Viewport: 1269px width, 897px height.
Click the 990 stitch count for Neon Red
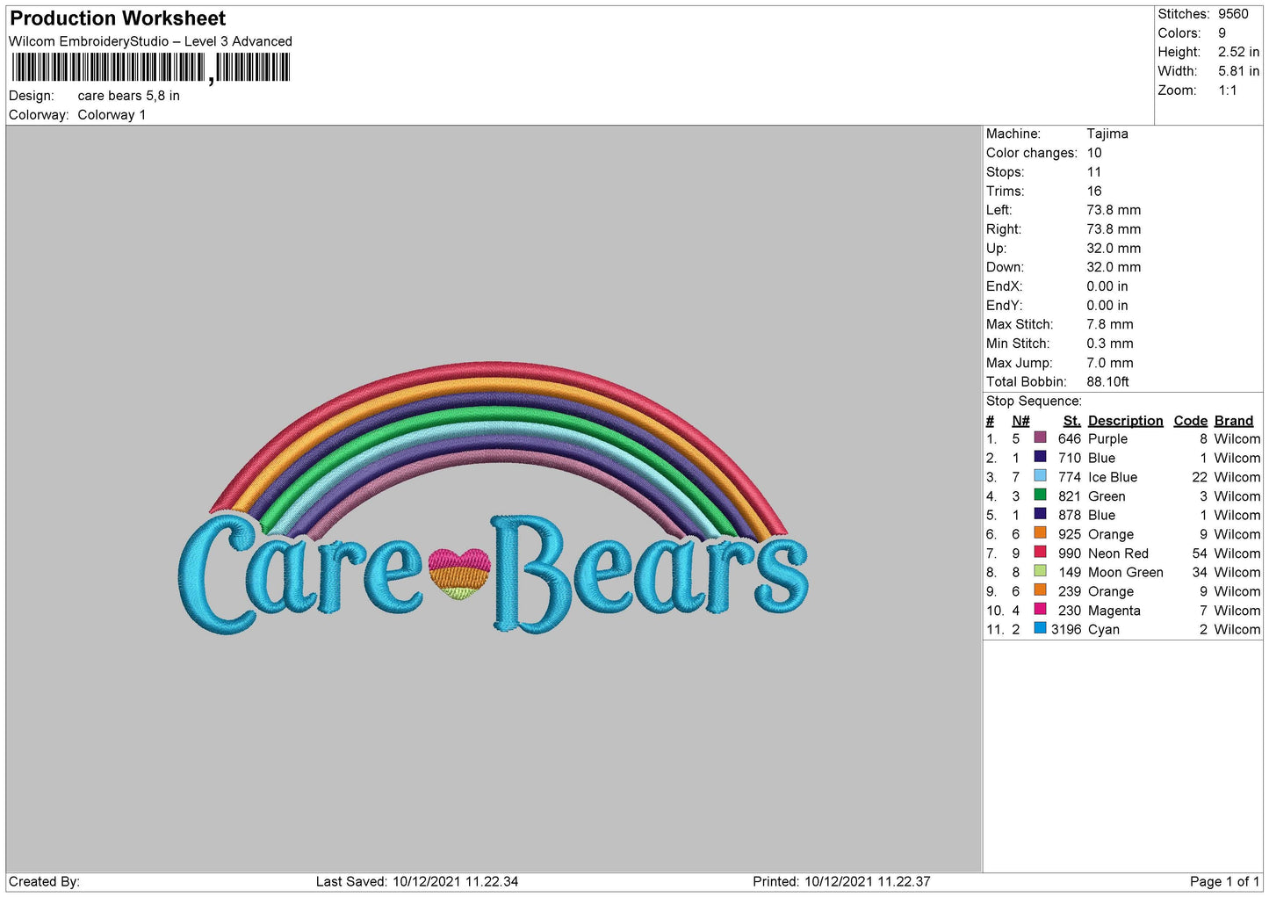coord(1070,553)
